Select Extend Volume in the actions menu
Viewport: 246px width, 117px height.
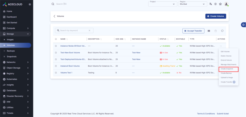226,60
